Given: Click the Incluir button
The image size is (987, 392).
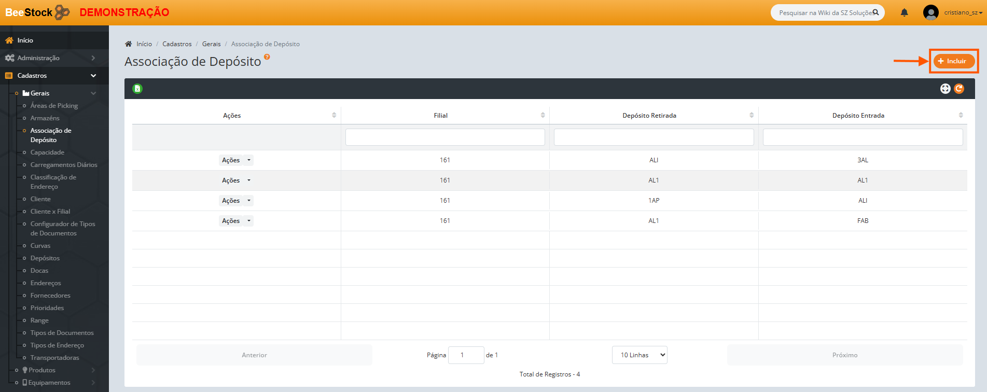Looking at the screenshot, I should coord(953,61).
